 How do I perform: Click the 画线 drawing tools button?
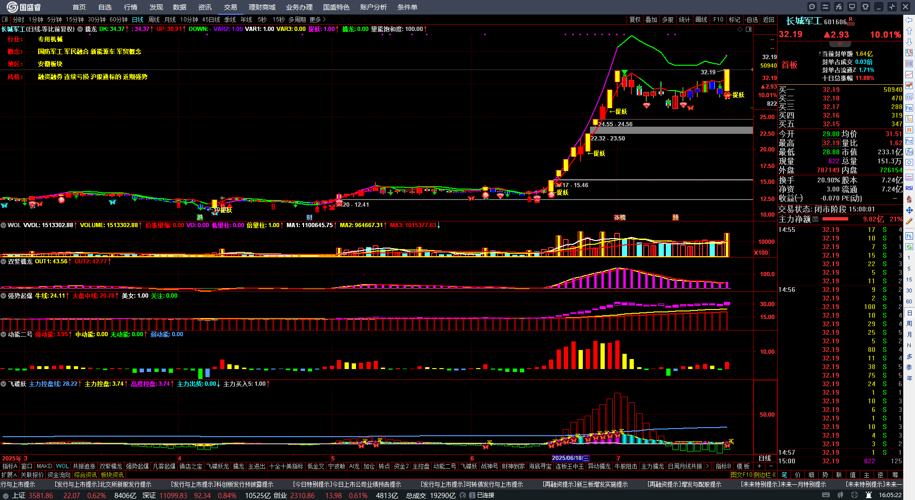tap(701, 20)
